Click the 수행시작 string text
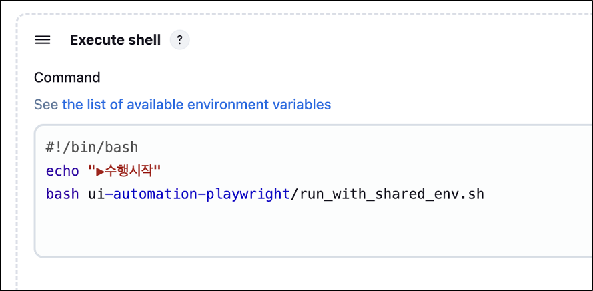 point(128,171)
